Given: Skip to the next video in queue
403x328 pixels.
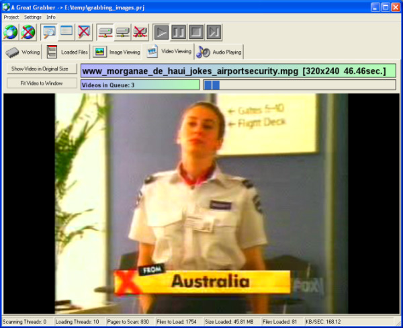Looking at the screenshot, I should 212,32.
